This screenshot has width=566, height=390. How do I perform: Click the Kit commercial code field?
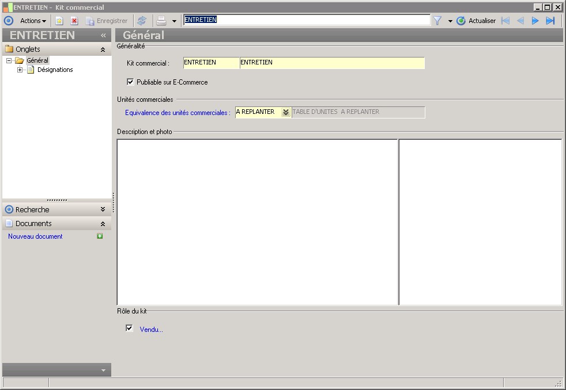pyautogui.click(x=211, y=63)
